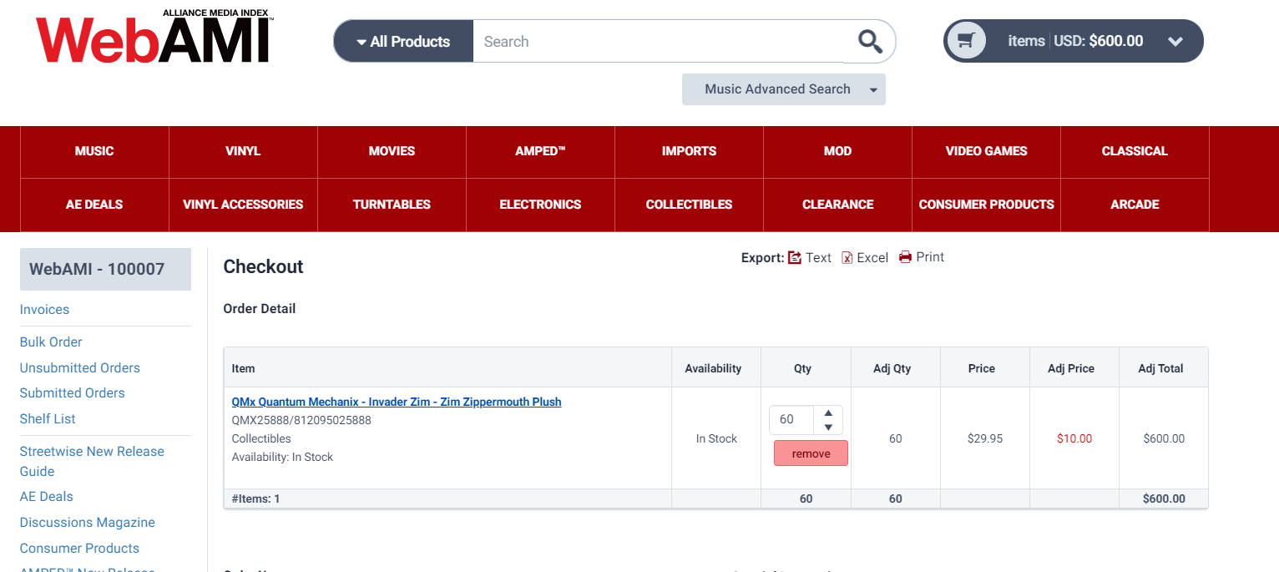This screenshot has height=572, width=1279.
Task: View Submitted Orders
Action: 73,393
